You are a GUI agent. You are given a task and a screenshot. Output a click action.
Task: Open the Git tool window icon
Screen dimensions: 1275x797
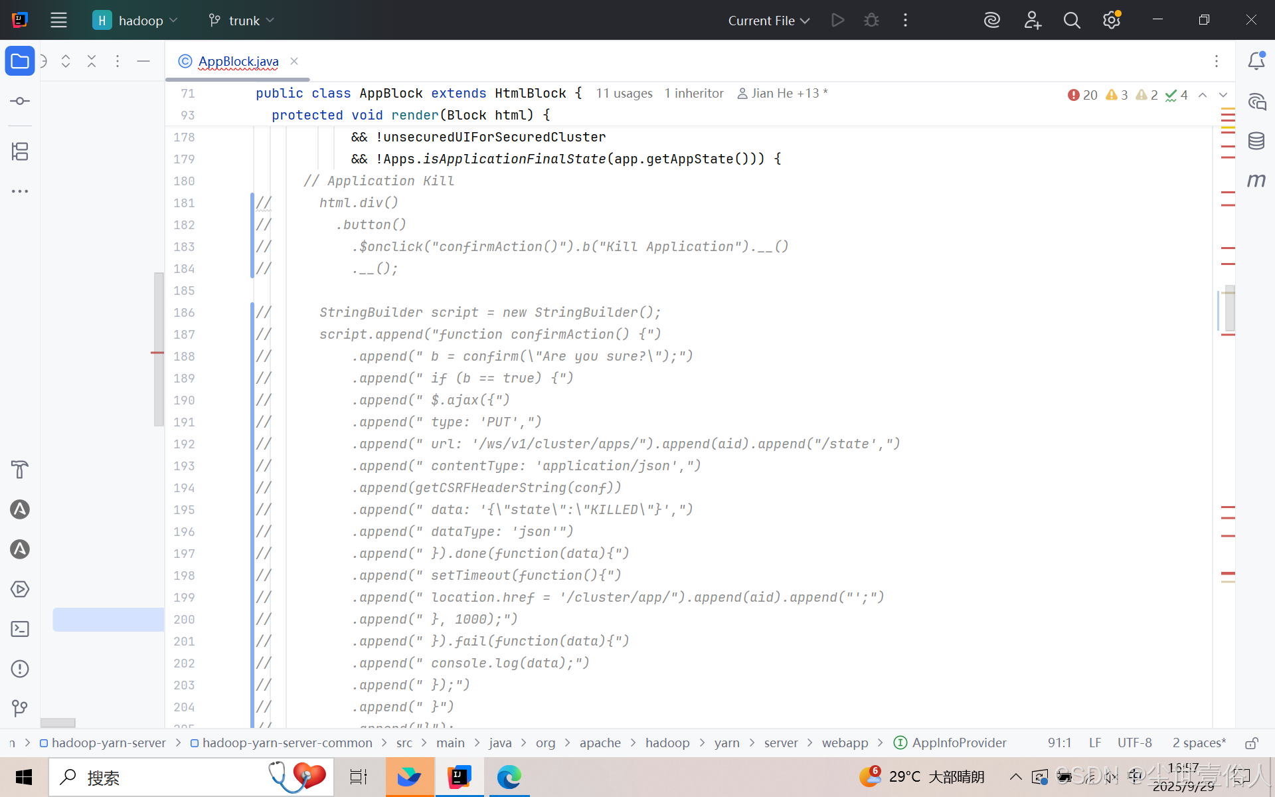[x=20, y=708]
